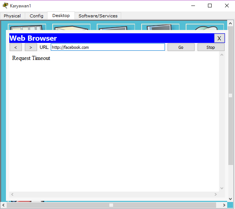Screen dimensions: 235x209
Task: Close the Karyawan1 window
Action: [227, 6]
